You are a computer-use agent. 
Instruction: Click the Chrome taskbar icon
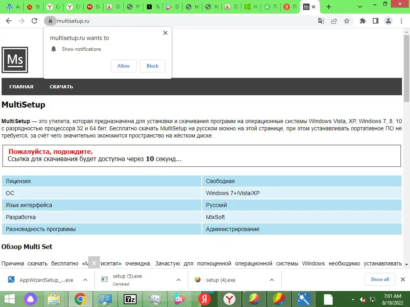click(x=80, y=299)
